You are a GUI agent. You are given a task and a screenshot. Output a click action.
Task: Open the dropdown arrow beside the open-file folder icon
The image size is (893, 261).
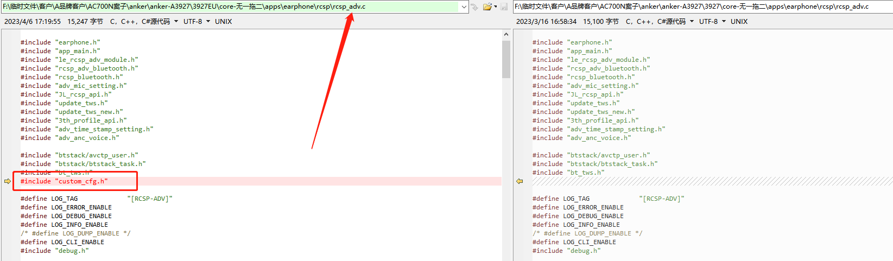(x=495, y=7)
